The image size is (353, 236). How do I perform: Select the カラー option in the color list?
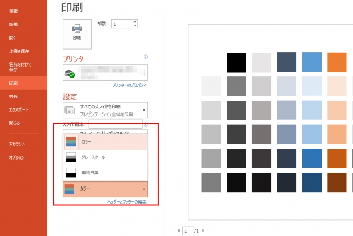pos(105,142)
